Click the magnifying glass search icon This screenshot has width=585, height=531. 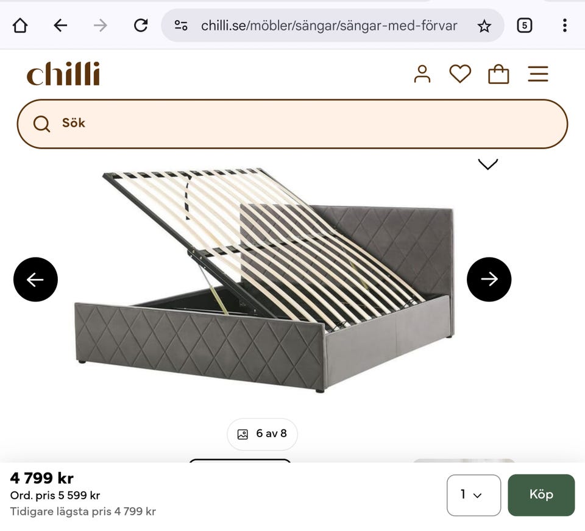(x=41, y=124)
